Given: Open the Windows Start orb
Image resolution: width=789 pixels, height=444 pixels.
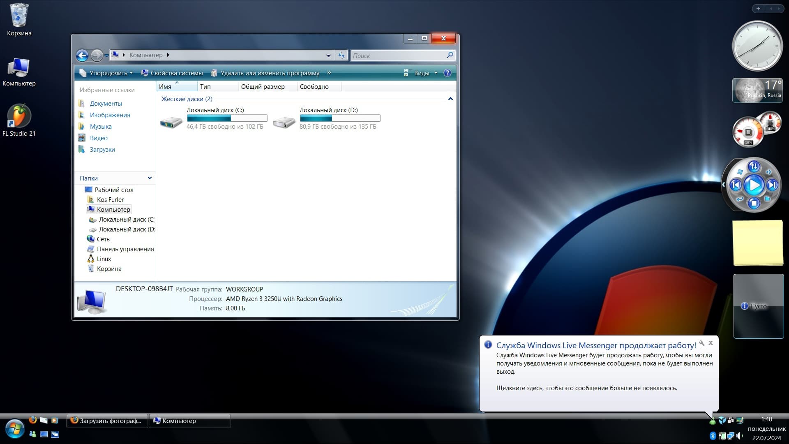Looking at the screenshot, I should click(14, 429).
